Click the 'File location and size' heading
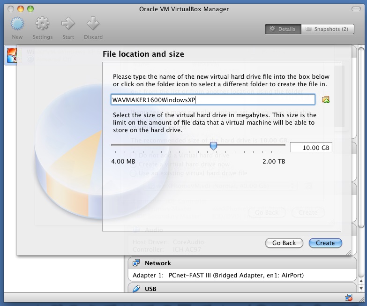 143,54
